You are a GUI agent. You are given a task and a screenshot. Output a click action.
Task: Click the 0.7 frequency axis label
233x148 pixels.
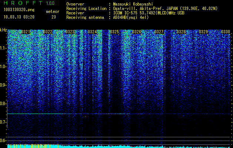click(3, 122)
